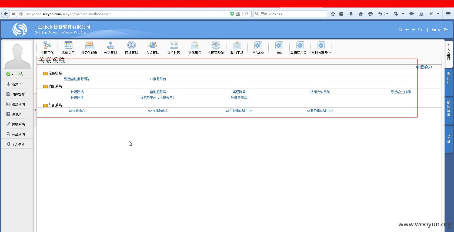This screenshot has height=232, width=454.
Task: Open the 协同工作 module
Action: click(x=47, y=48)
